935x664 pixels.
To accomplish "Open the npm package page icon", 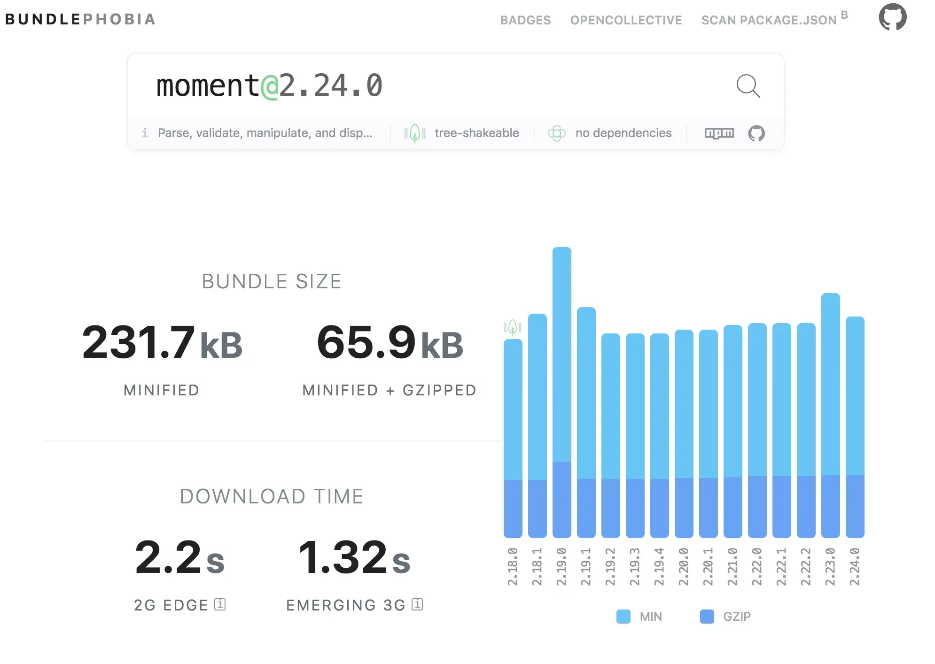I will tap(719, 133).
